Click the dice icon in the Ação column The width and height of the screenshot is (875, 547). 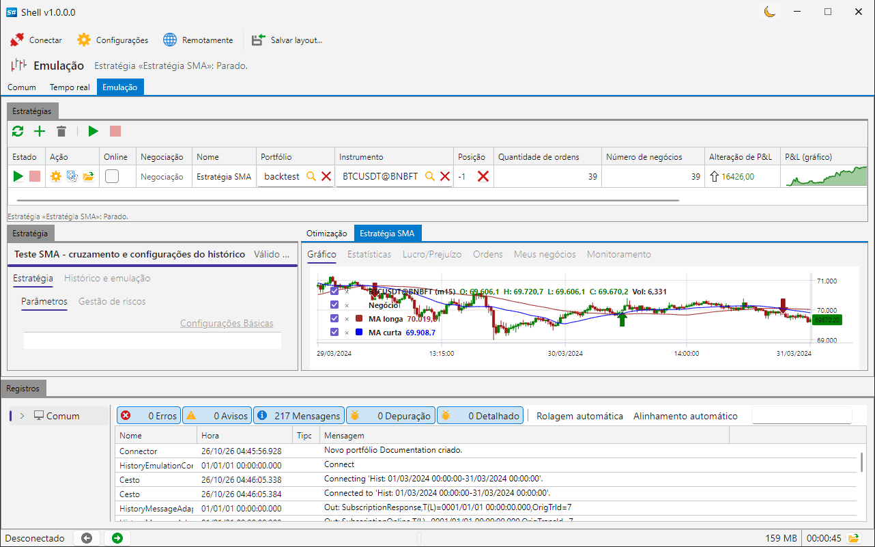(x=72, y=176)
